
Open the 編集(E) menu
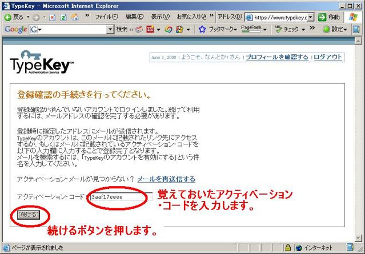click(135, 17)
